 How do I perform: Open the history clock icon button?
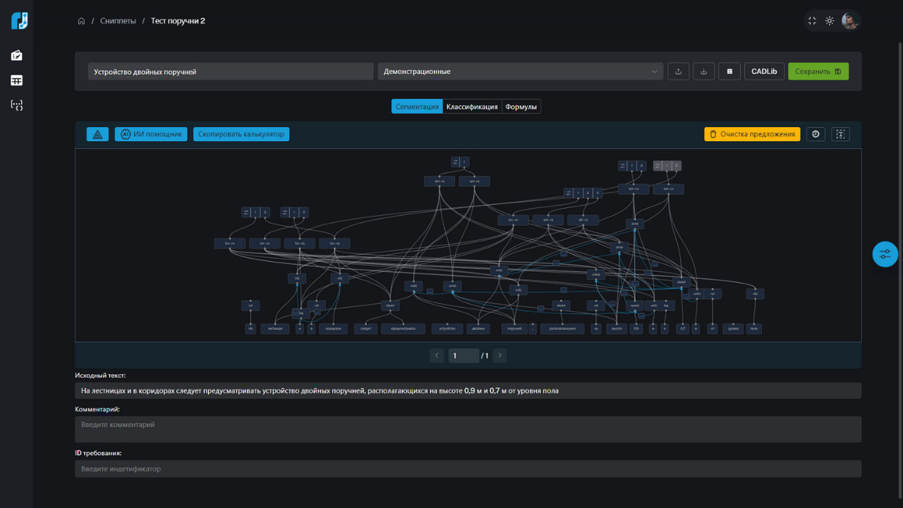(816, 134)
